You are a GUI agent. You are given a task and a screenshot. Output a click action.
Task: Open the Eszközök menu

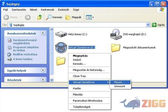pyautogui.click(x=64, y=10)
